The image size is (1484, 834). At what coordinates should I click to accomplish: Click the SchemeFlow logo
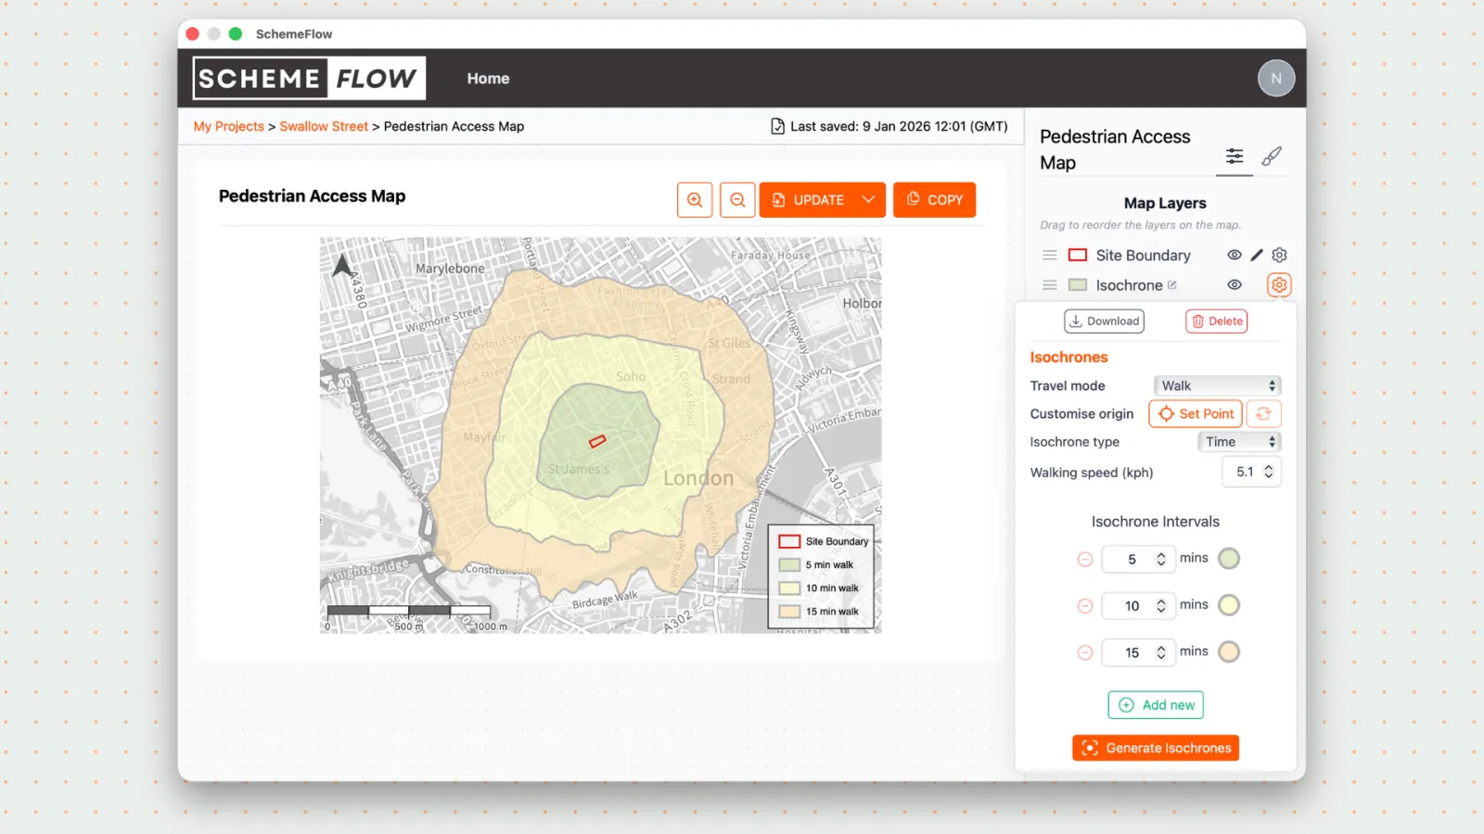pyautogui.click(x=309, y=79)
